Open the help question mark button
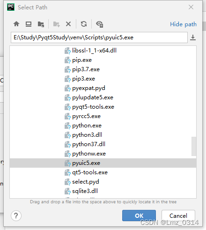The width and height of the screenshot is (206, 230). click(16, 215)
